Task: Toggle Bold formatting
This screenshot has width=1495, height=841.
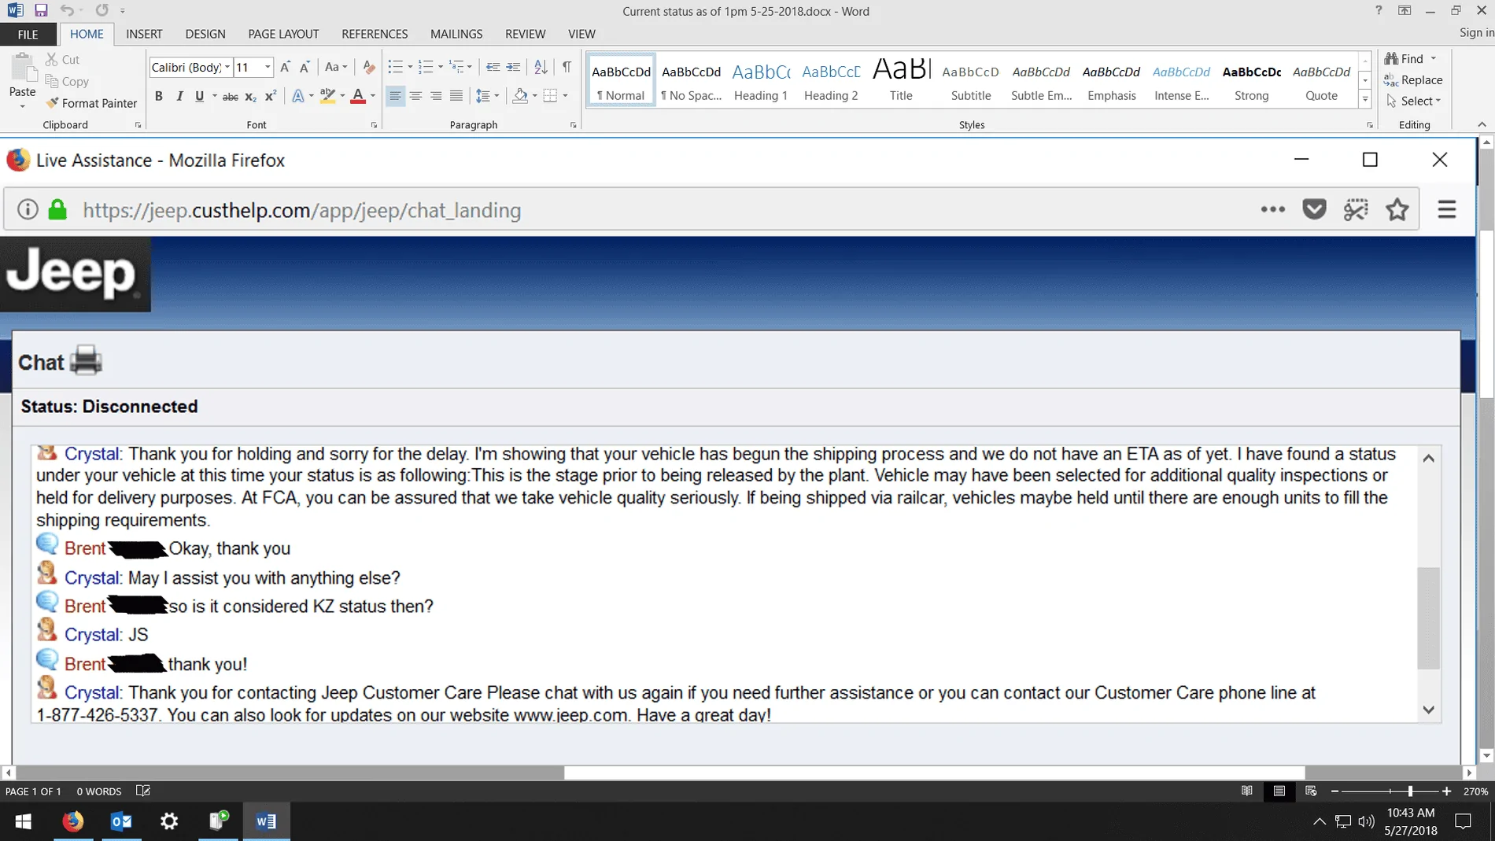Action: (159, 97)
